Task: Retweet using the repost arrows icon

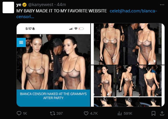Action: [x=52, y=113]
